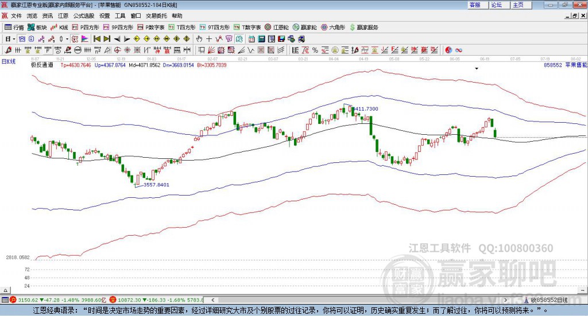Select the circle target tool

click(117, 50)
